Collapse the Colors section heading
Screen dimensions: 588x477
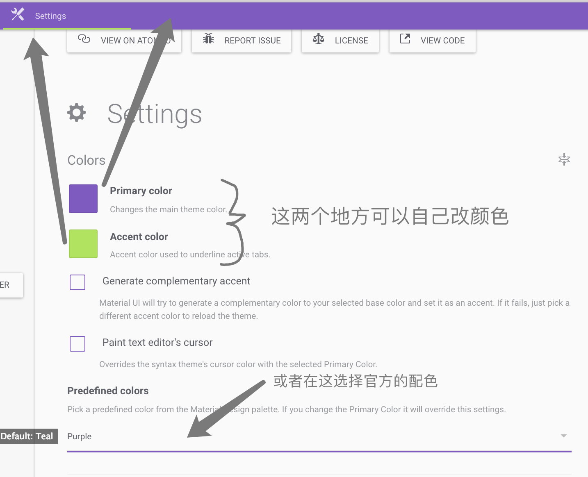coord(87,160)
